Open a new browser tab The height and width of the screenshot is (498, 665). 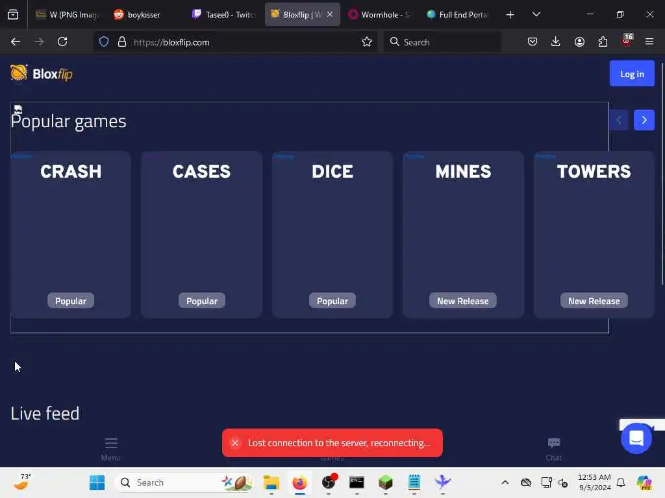pyautogui.click(x=510, y=14)
